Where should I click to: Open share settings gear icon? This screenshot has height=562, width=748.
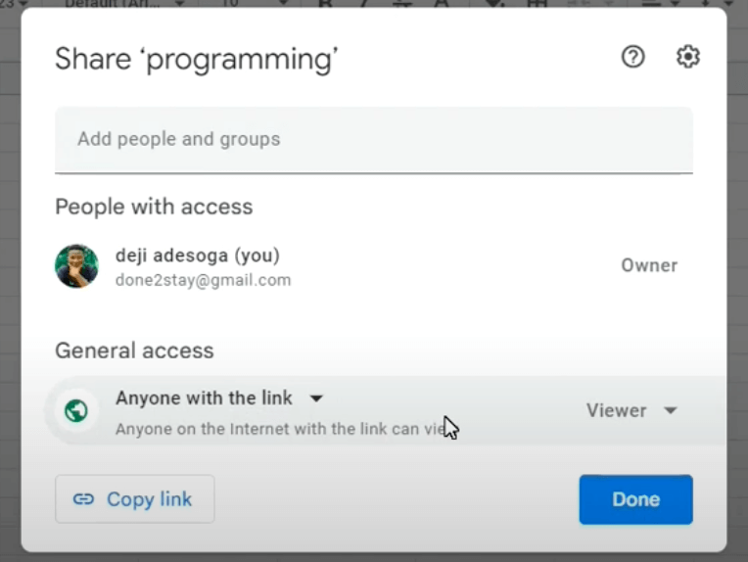[688, 58]
